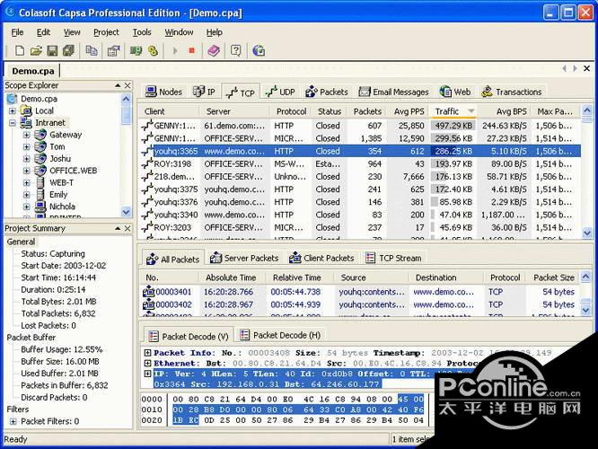Sort by the Avg PPS column header

click(x=408, y=111)
